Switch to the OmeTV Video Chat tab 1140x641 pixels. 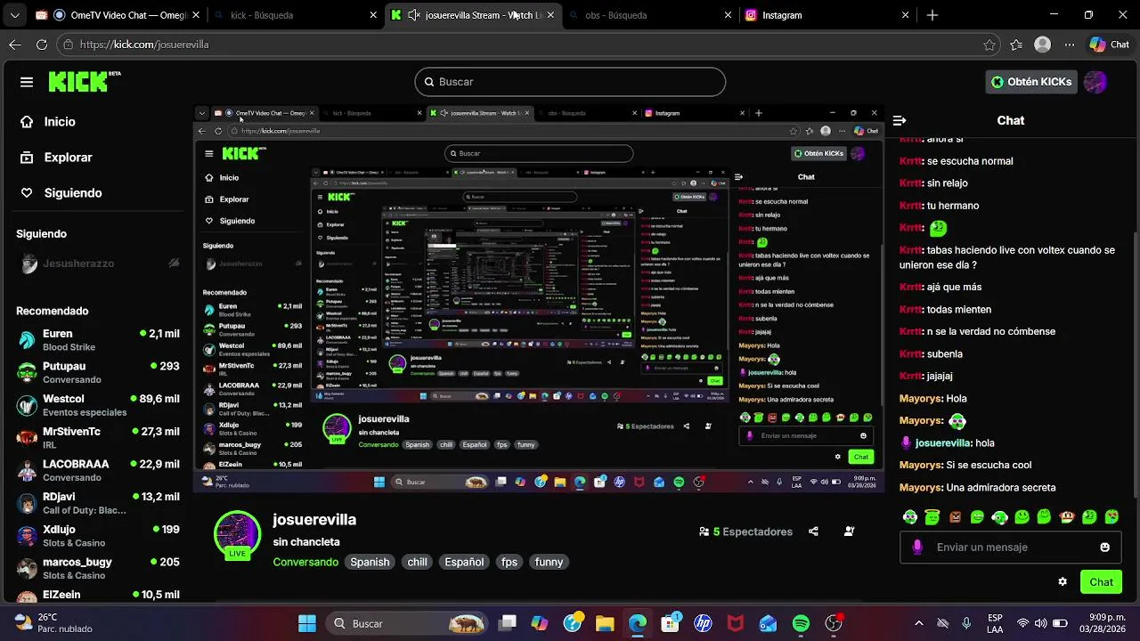116,15
